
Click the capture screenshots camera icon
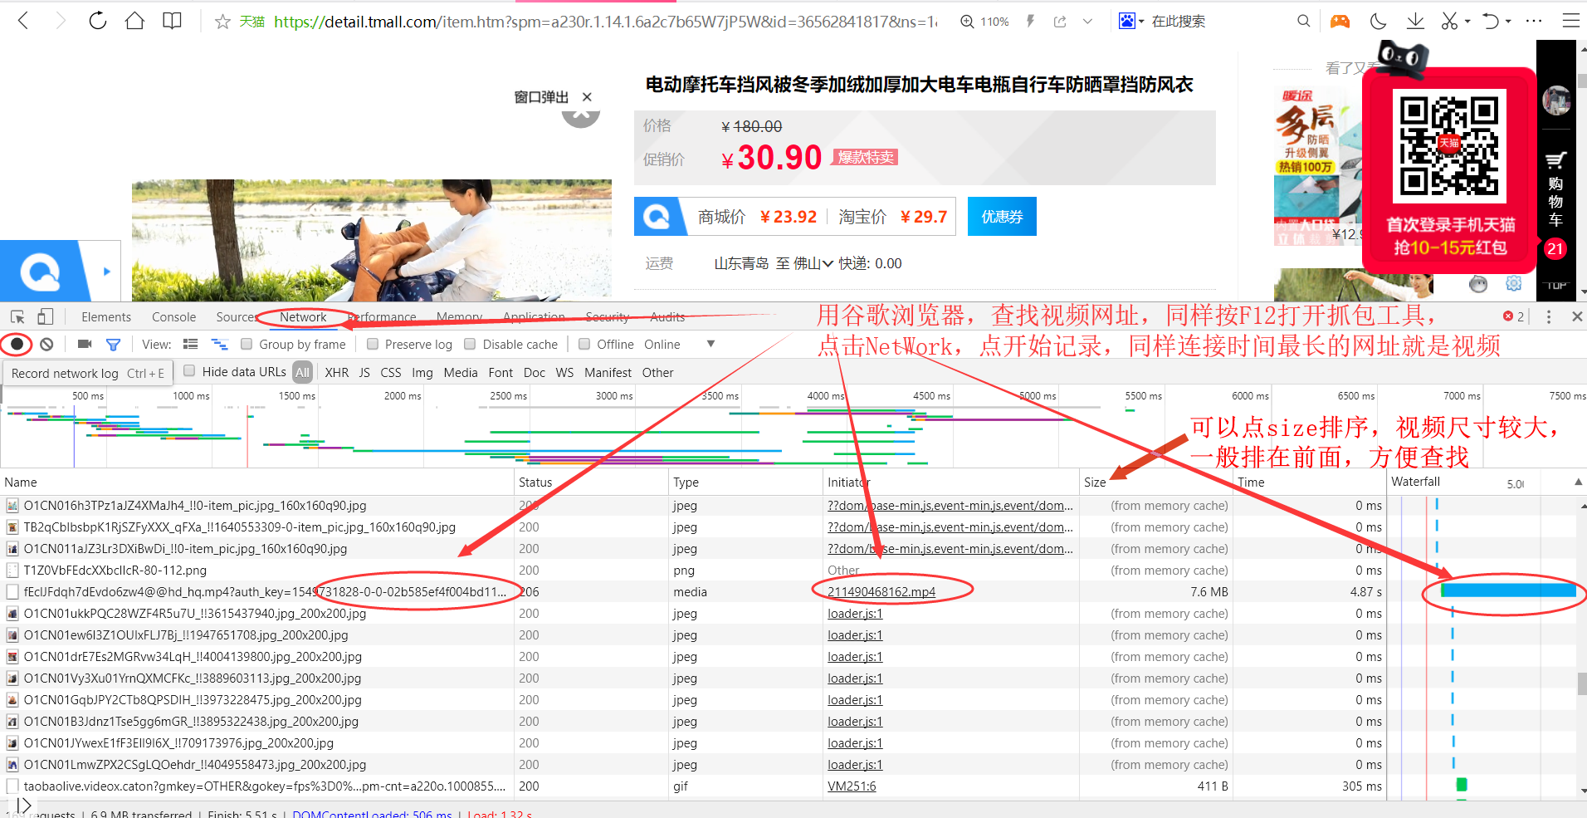click(85, 344)
